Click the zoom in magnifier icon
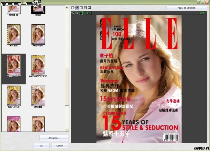210x151 pixels. (73, 13)
